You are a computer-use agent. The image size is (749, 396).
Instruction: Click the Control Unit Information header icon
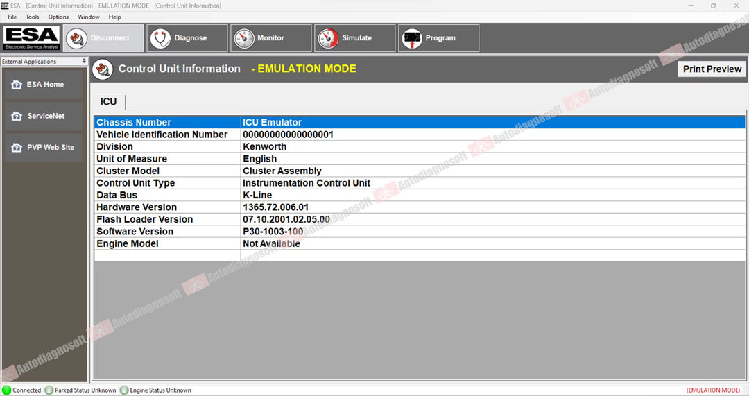click(103, 69)
